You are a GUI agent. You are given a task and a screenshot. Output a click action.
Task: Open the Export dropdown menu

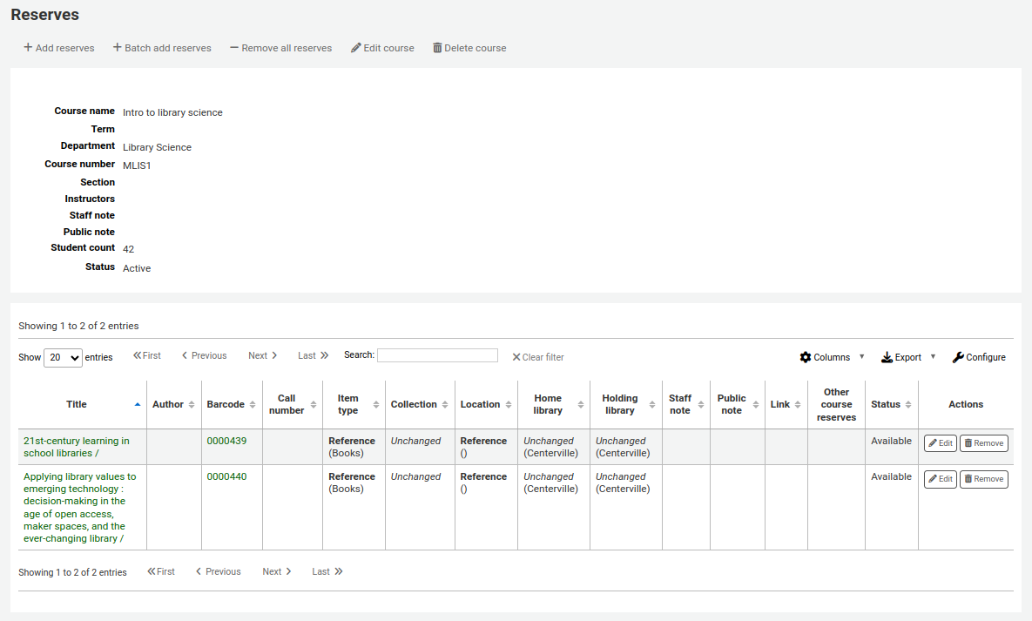tap(907, 357)
